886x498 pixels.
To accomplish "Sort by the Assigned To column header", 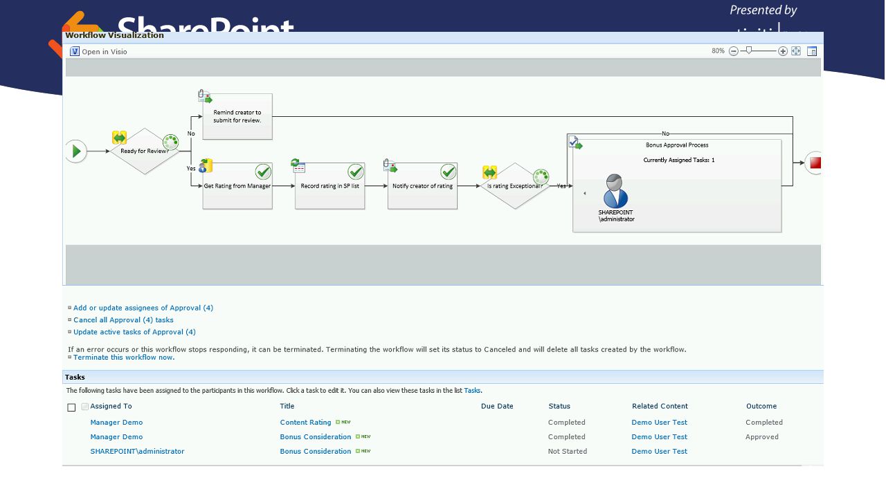I will [x=111, y=407].
